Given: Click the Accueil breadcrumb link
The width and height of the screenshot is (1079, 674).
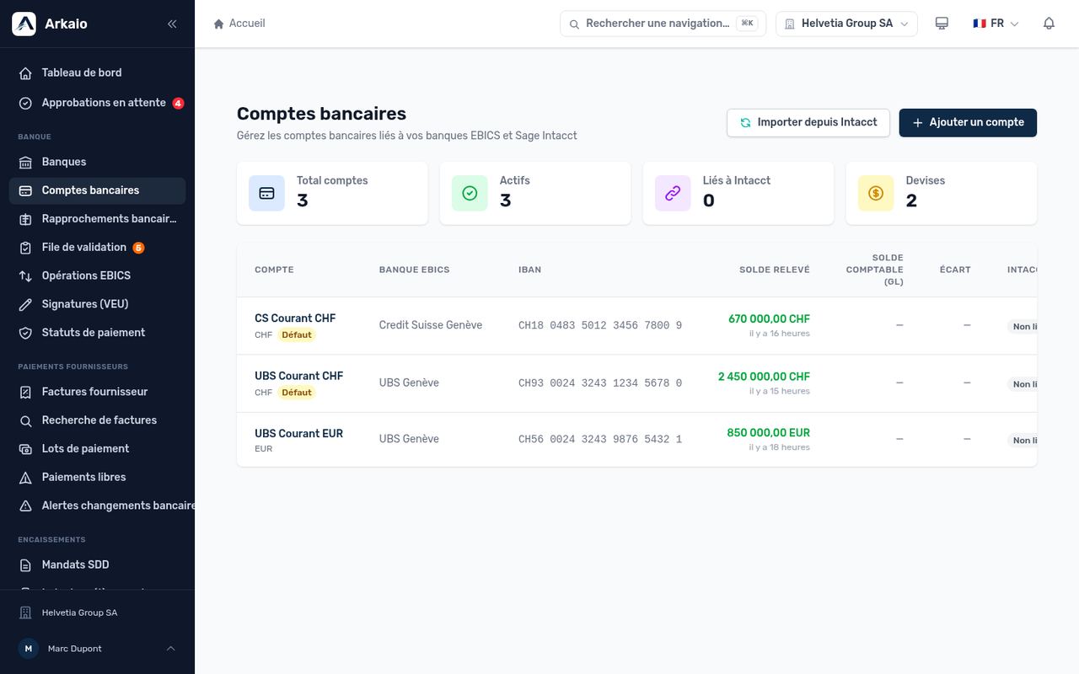Looking at the screenshot, I should tap(247, 24).
